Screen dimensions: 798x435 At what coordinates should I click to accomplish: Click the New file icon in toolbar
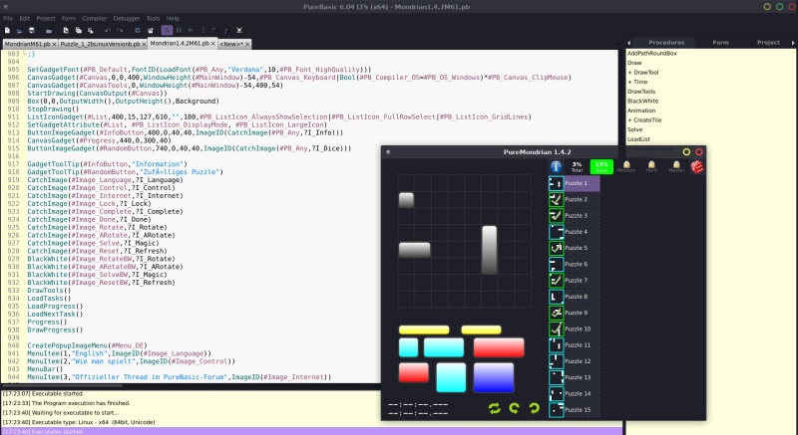(x=7, y=31)
